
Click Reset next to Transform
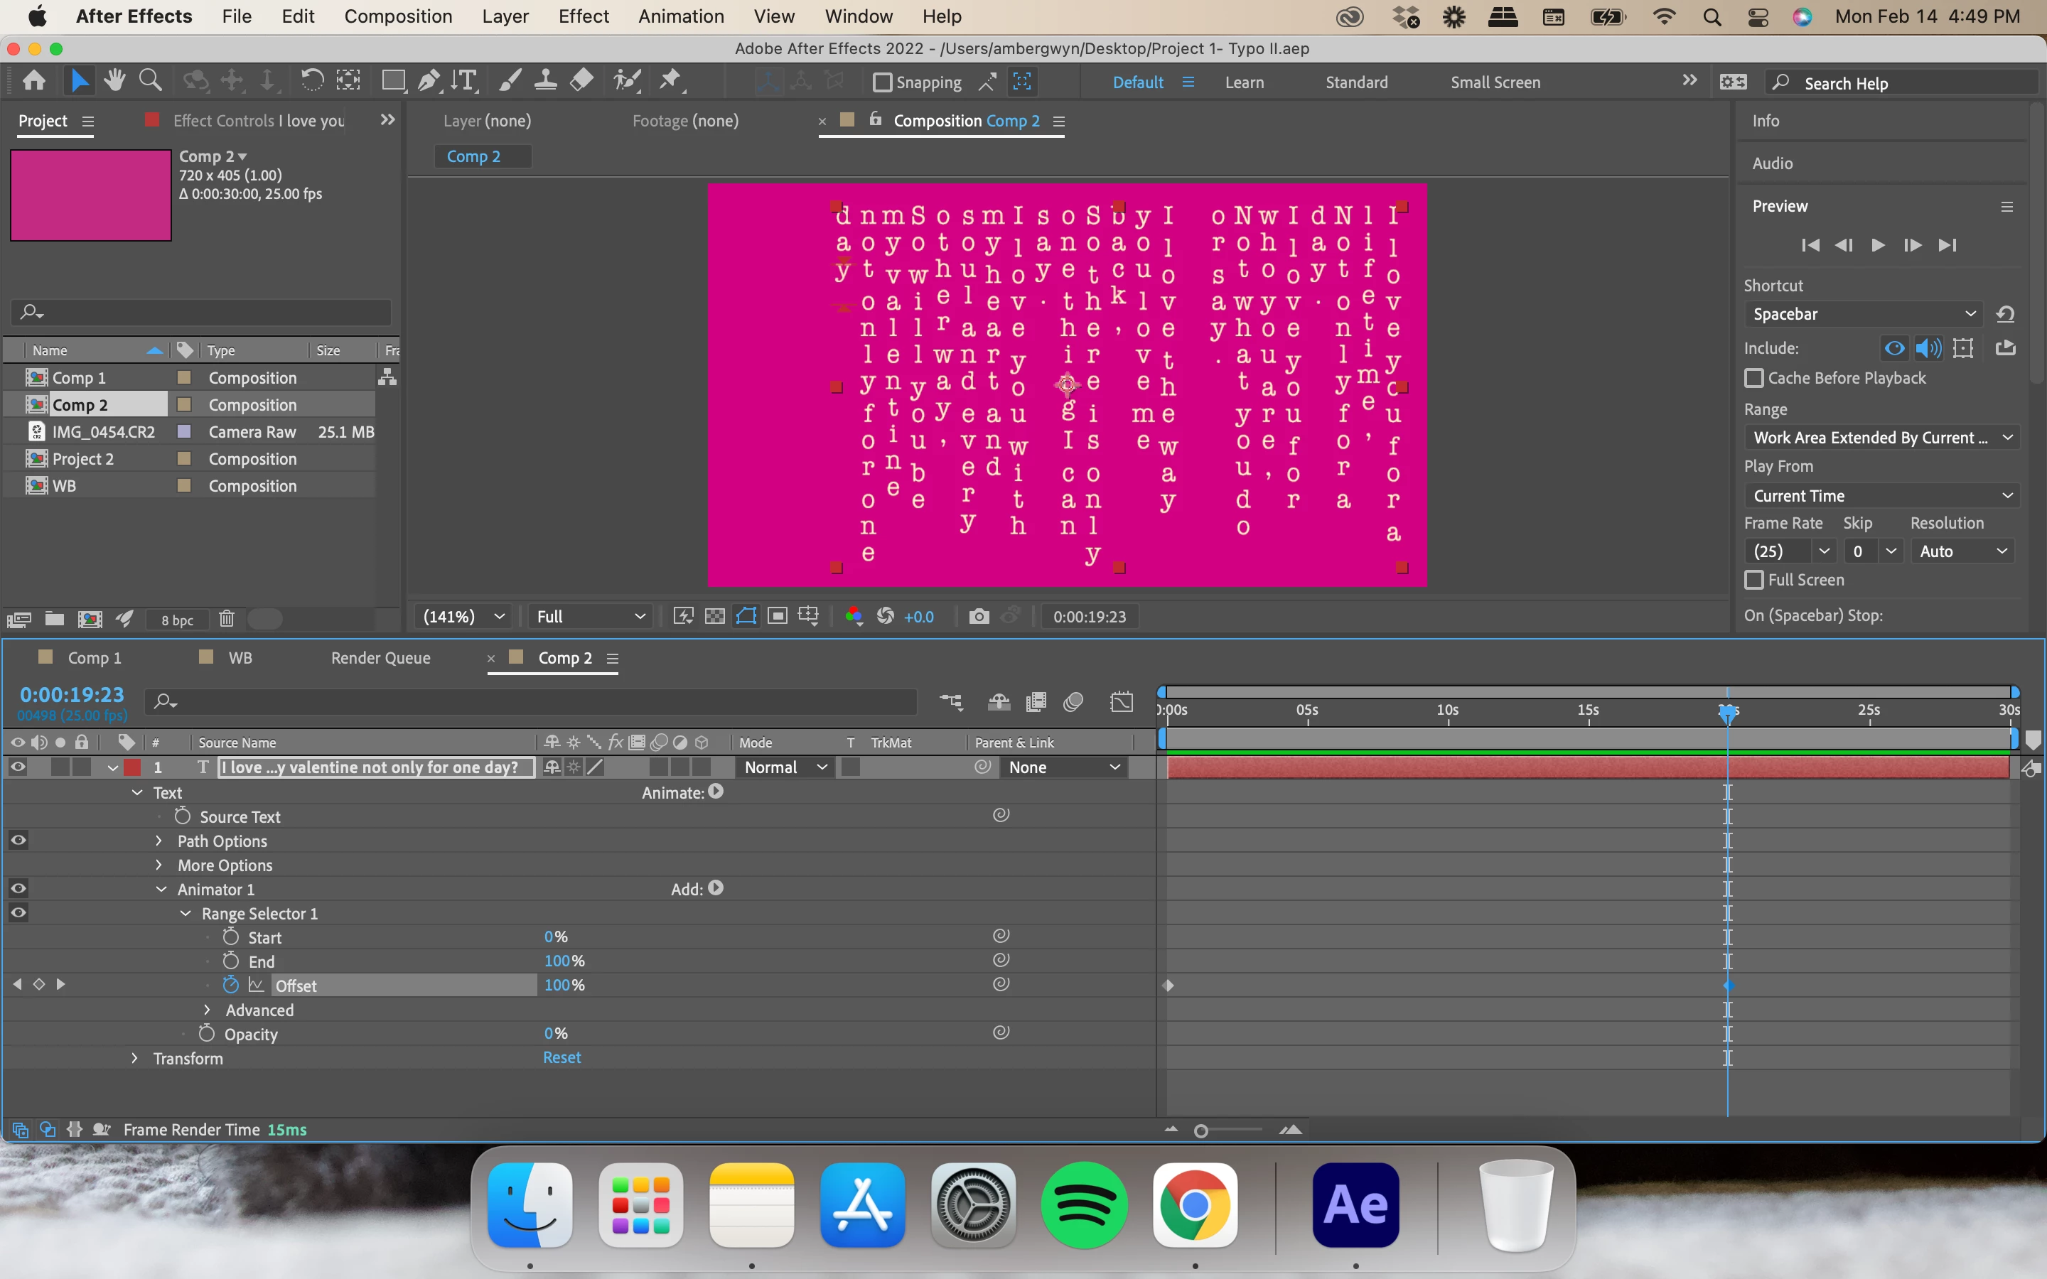tap(562, 1057)
